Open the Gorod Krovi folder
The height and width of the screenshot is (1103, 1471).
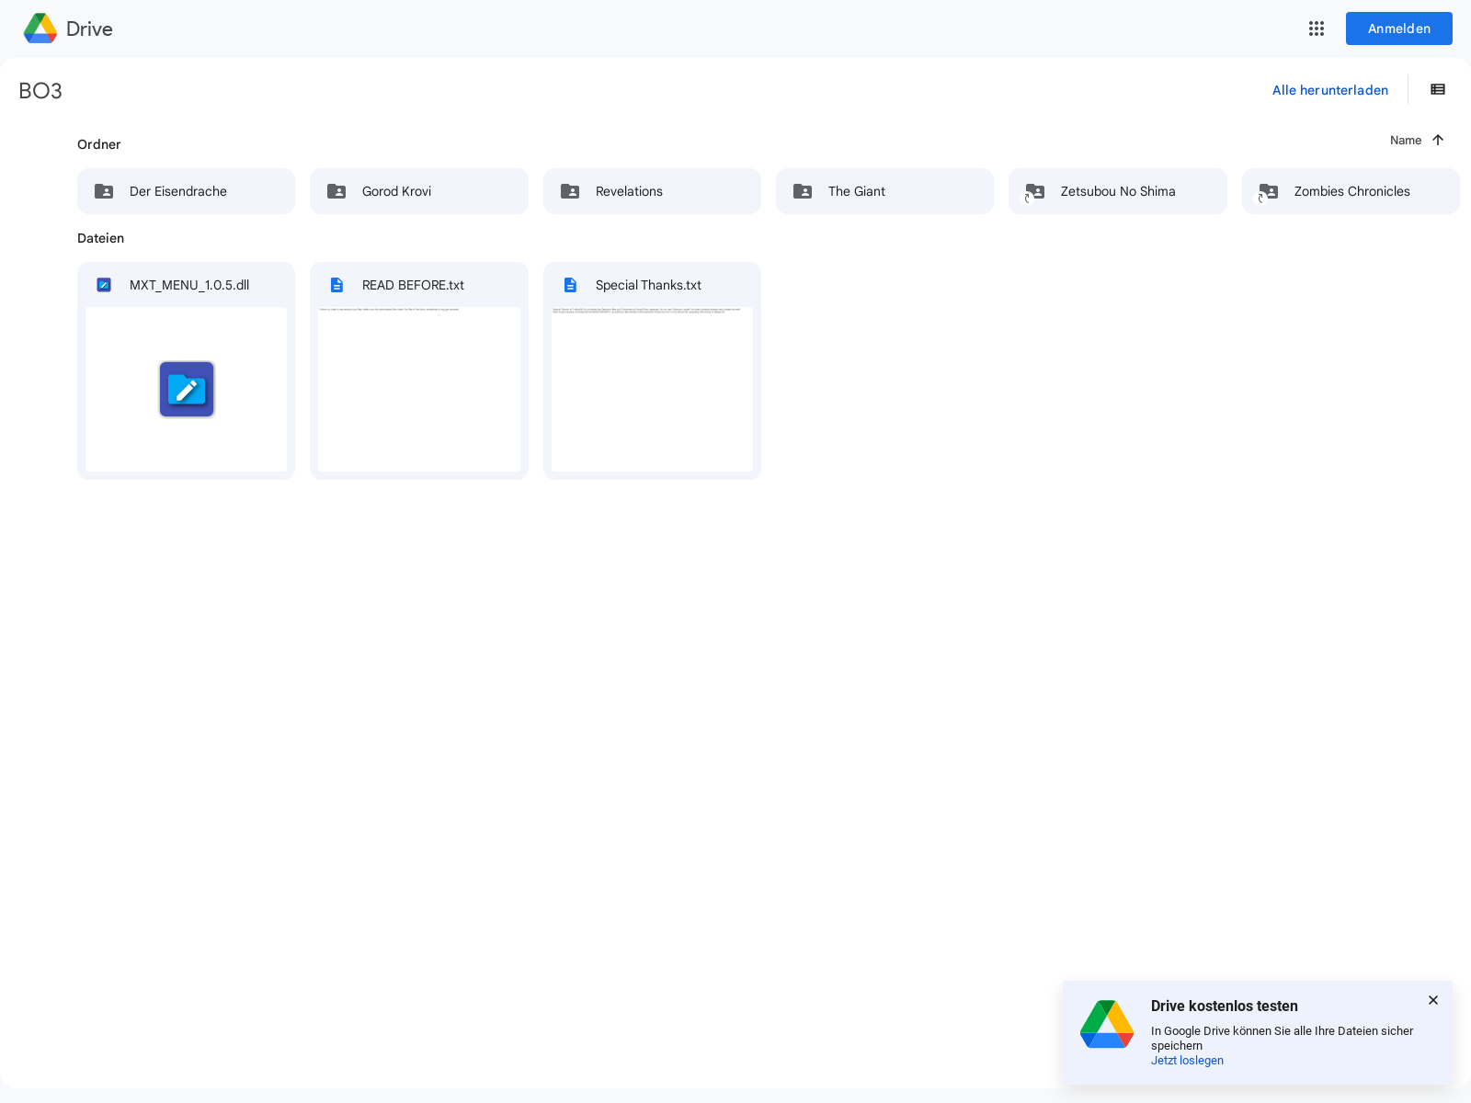point(419,191)
